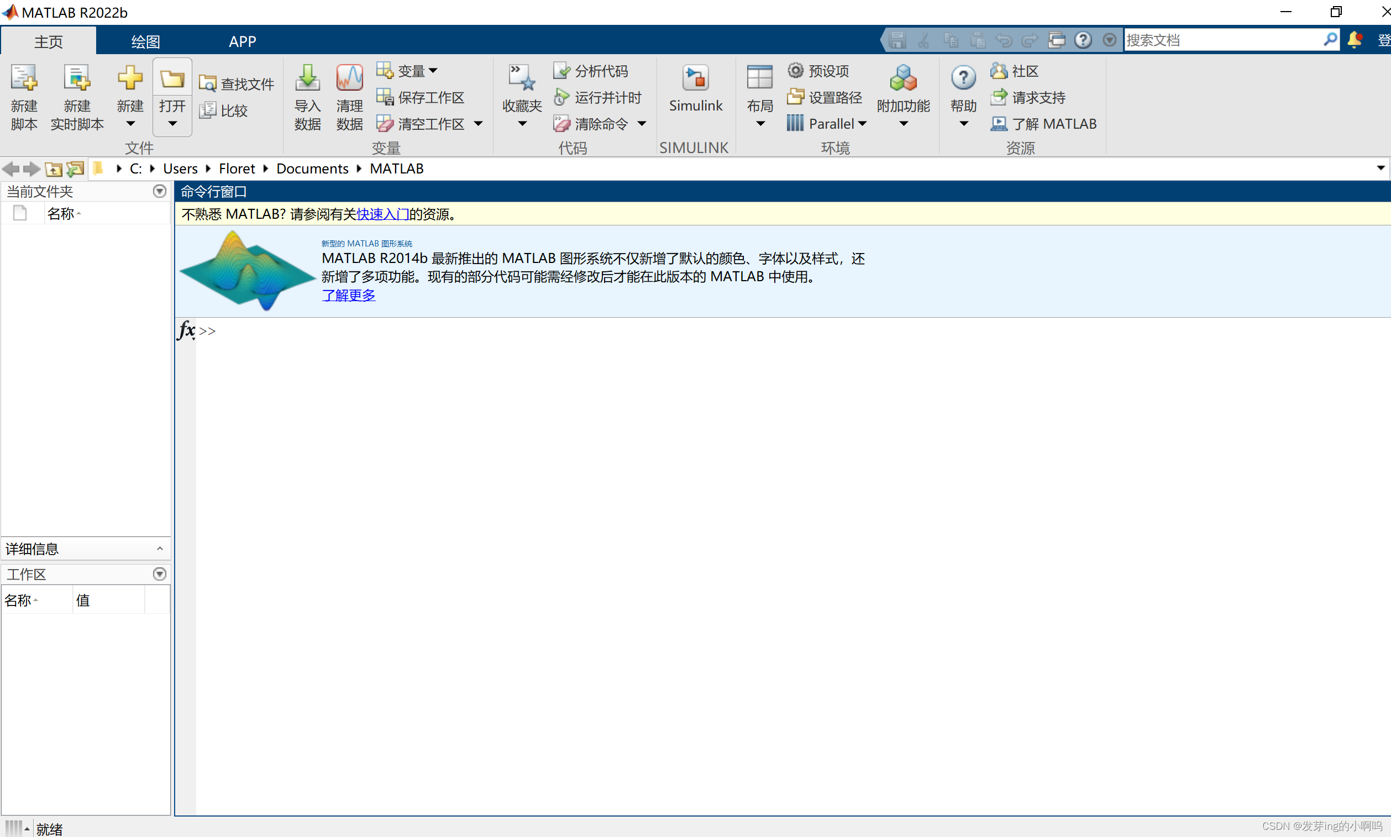Click Favorites (收藏夹) star icon
This screenshot has width=1391, height=837.
(x=522, y=78)
